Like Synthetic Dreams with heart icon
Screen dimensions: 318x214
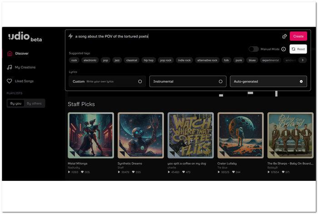pyautogui.click(x=133, y=172)
